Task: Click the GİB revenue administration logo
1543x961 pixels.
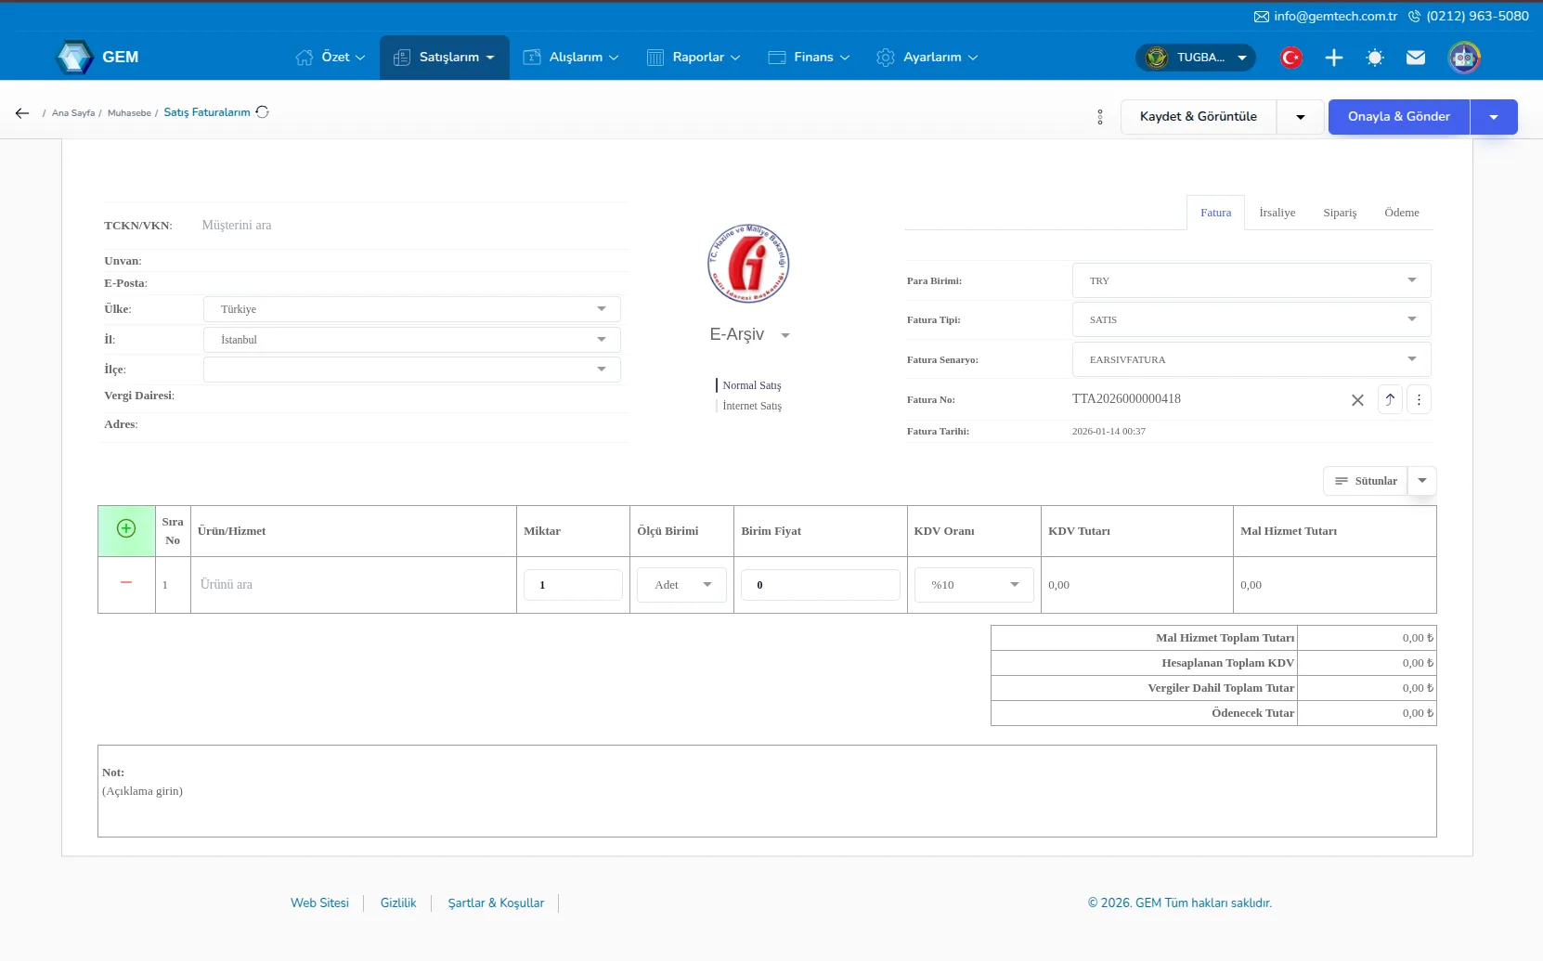Action: (748, 264)
